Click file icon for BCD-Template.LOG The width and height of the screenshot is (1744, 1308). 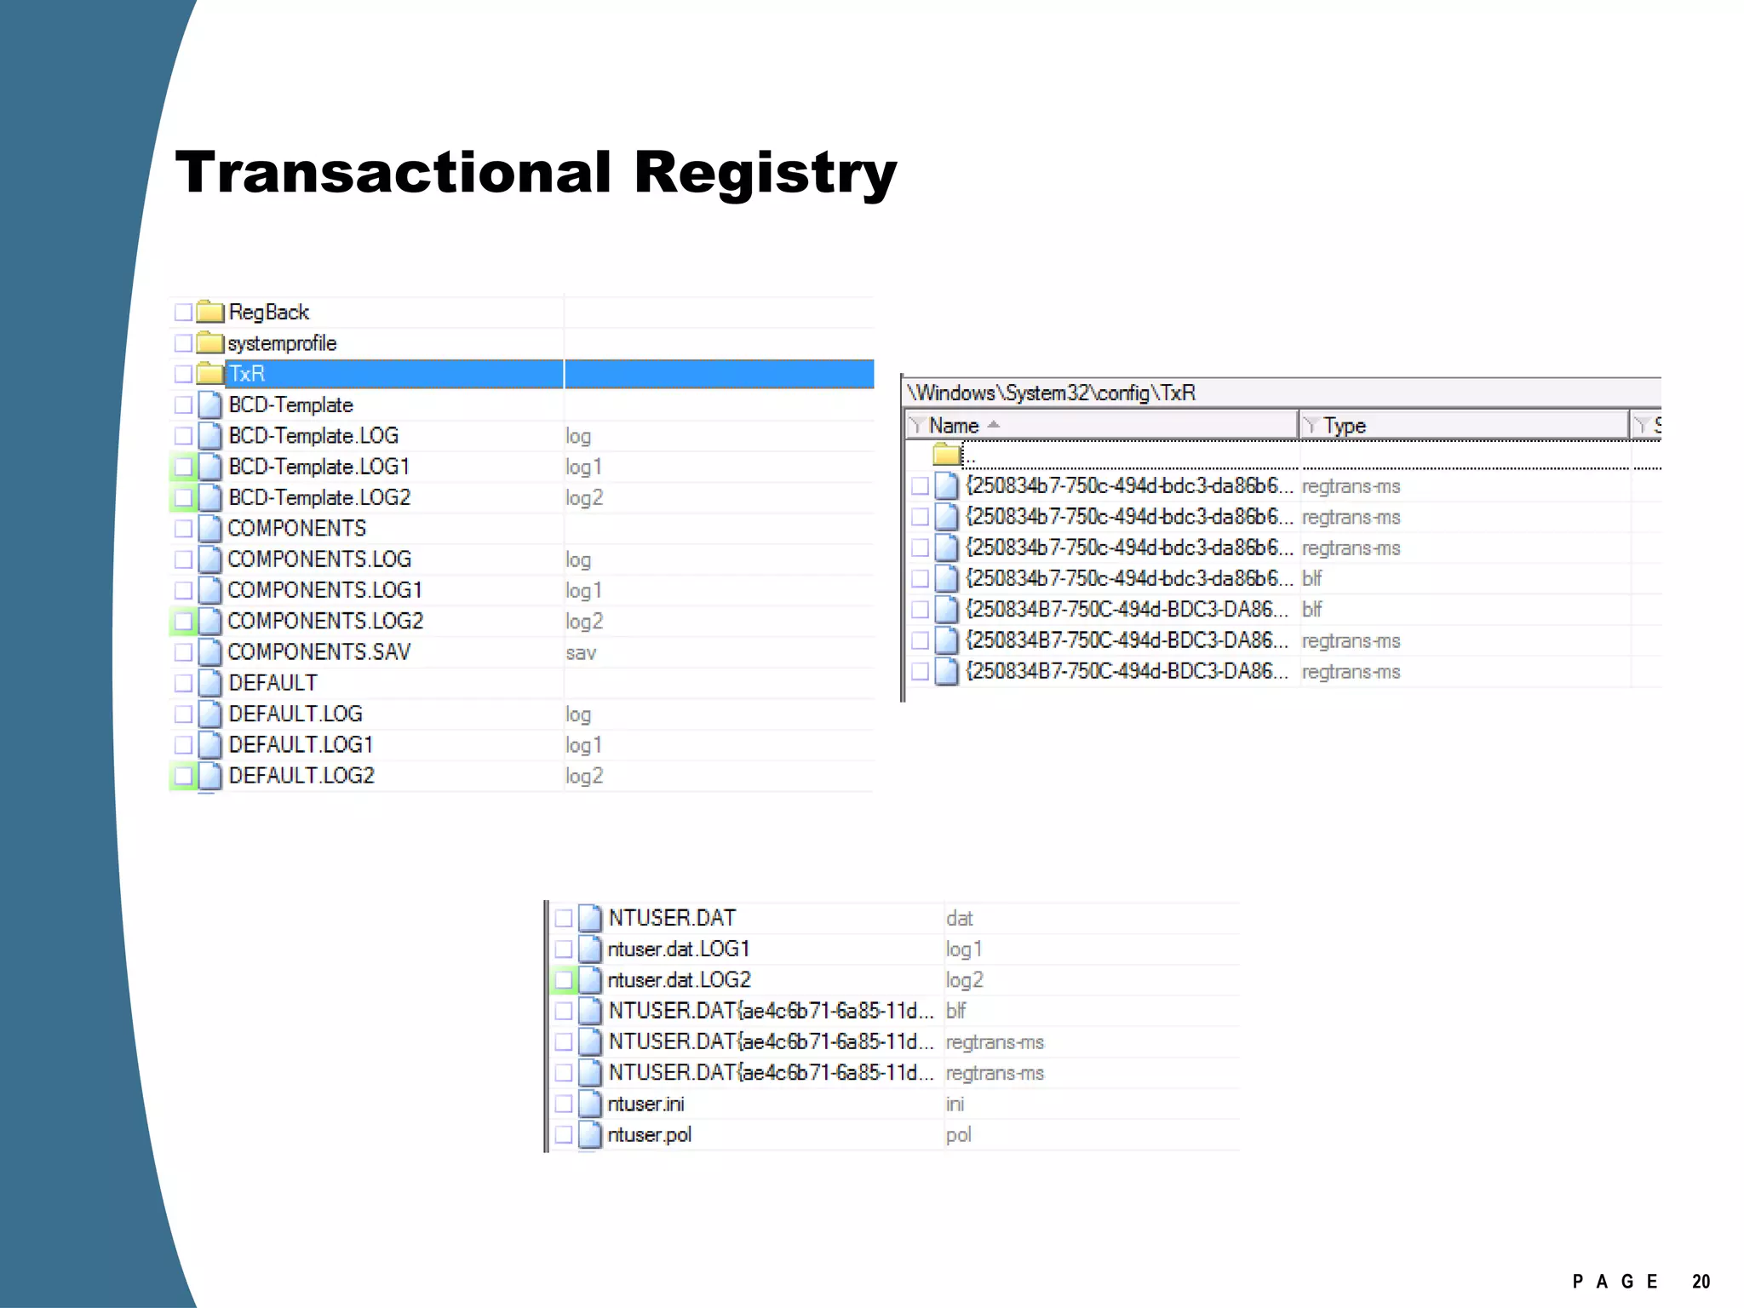(x=209, y=436)
